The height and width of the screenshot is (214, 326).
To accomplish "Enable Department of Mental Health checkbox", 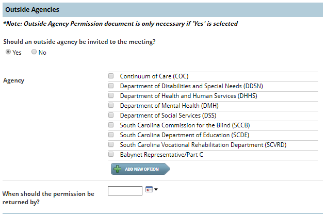I will point(111,105).
